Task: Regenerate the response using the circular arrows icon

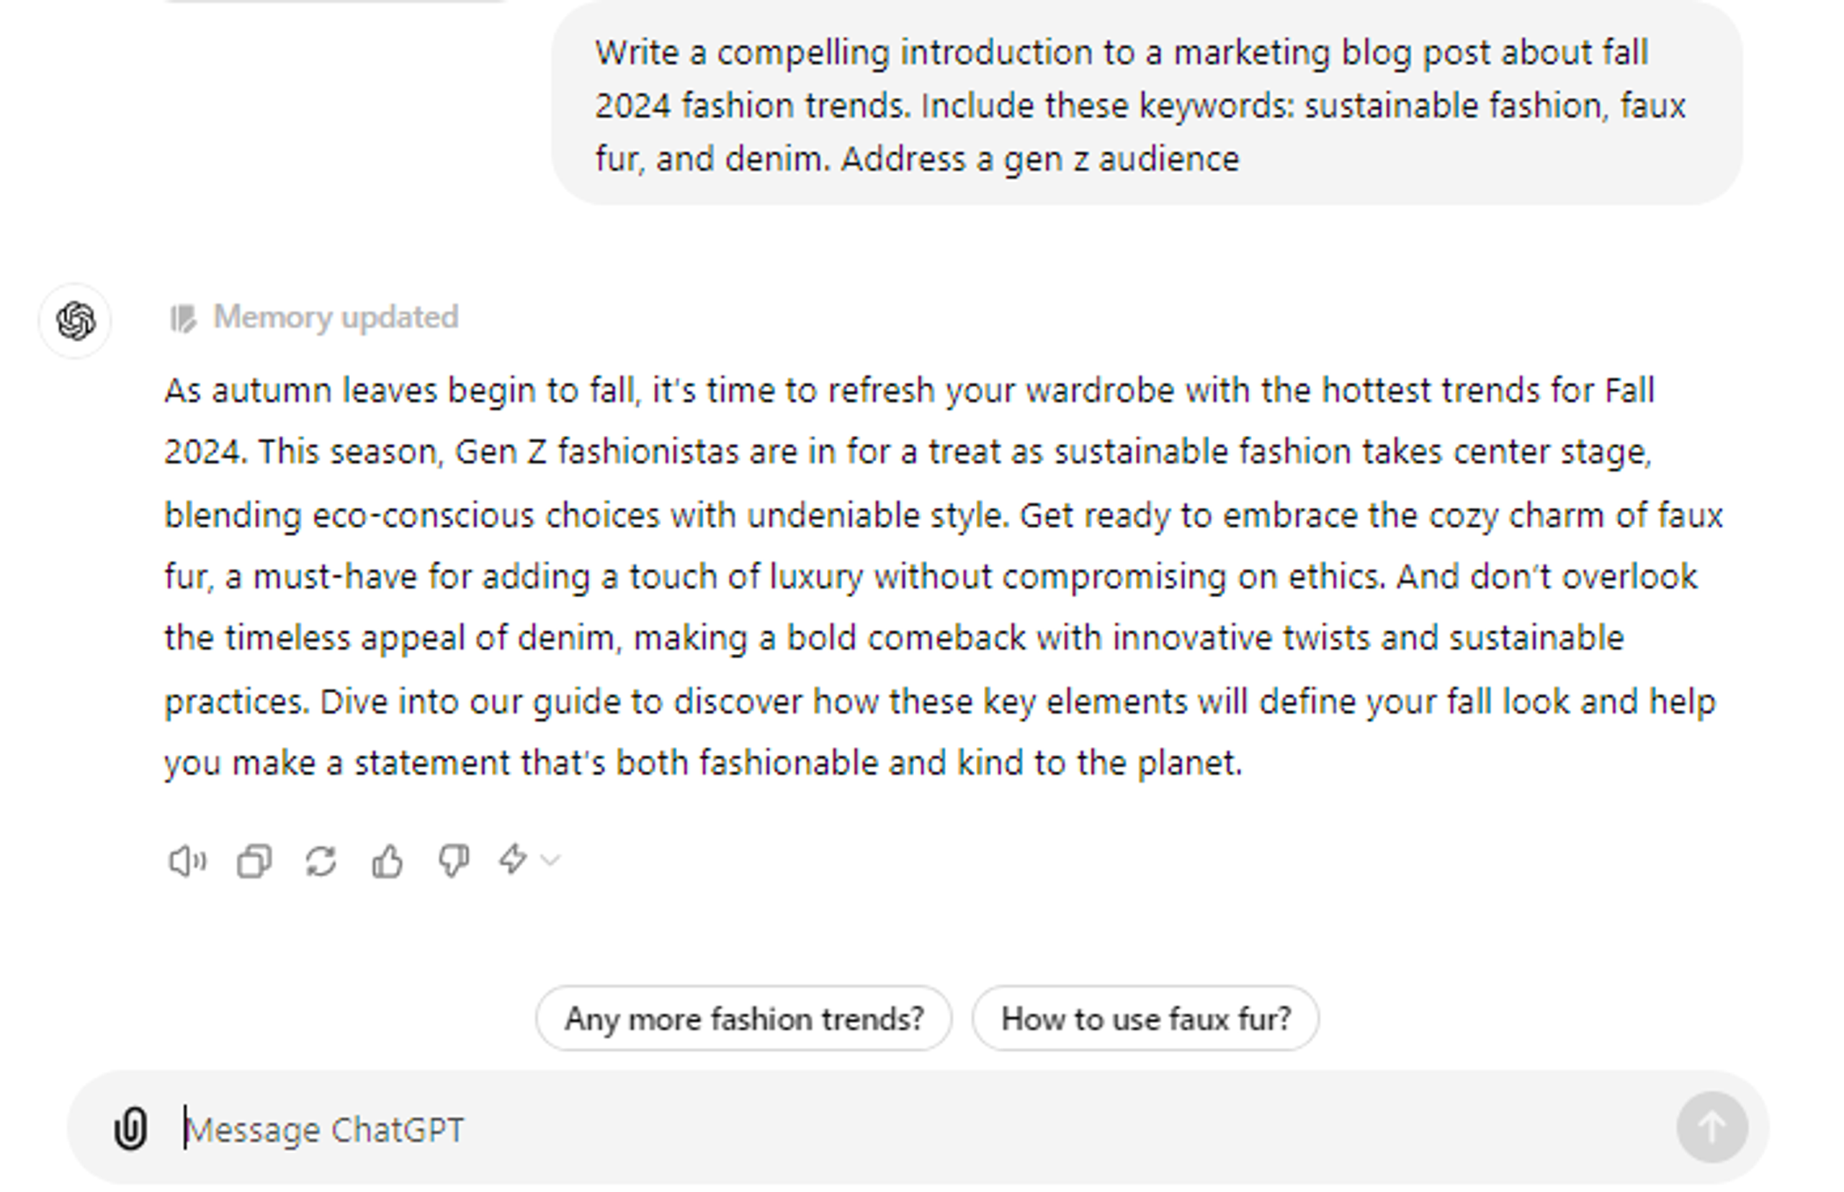Action: pos(321,861)
